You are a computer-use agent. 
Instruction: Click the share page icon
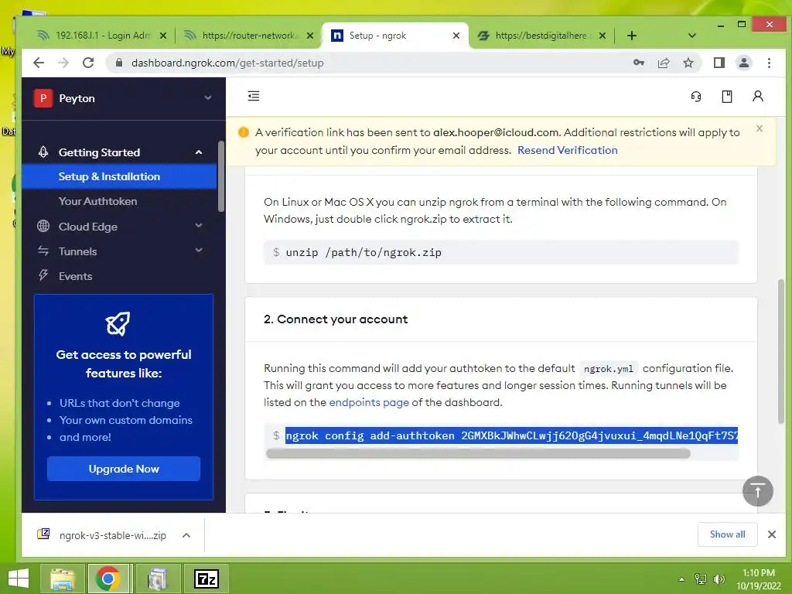tap(663, 63)
